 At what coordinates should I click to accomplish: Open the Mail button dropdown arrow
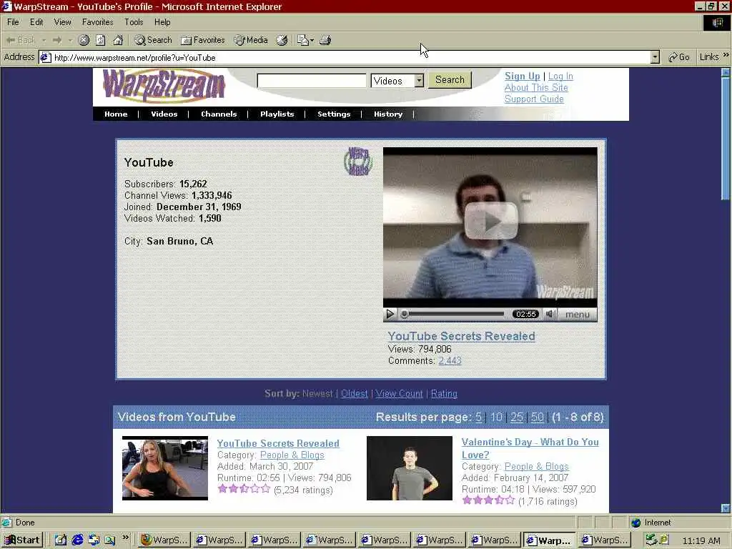(312, 40)
